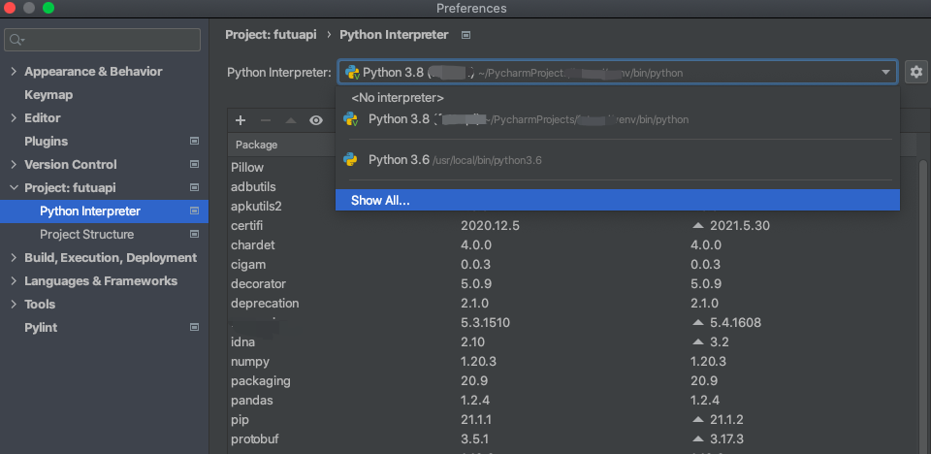Image resolution: width=931 pixels, height=454 pixels.
Task: Open Project Structure settings
Action: click(x=86, y=235)
